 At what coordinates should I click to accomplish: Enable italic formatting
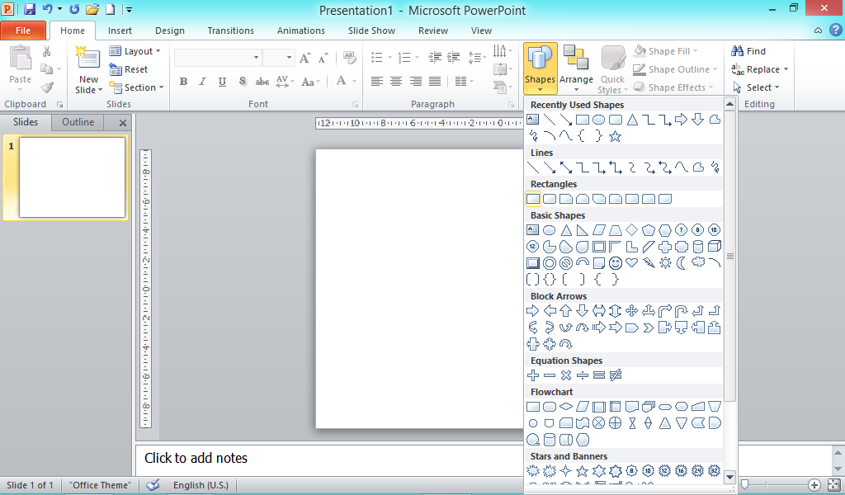pyautogui.click(x=201, y=82)
